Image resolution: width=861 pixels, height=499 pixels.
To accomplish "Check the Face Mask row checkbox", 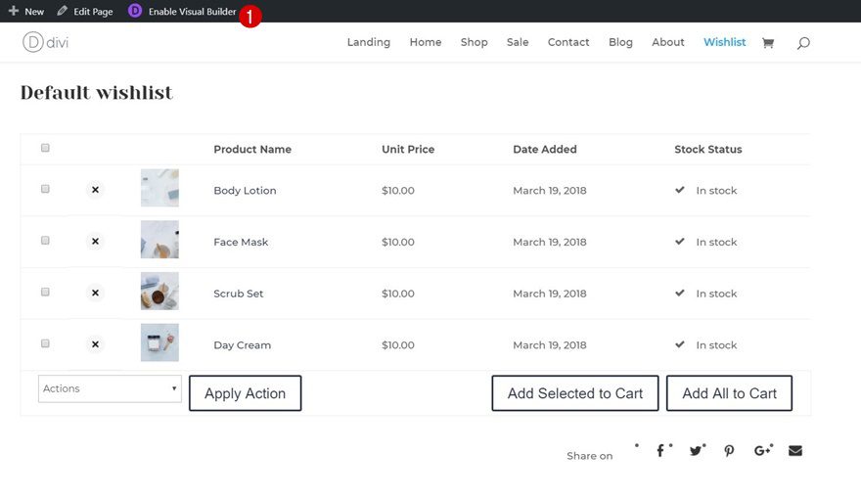I will click(45, 240).
